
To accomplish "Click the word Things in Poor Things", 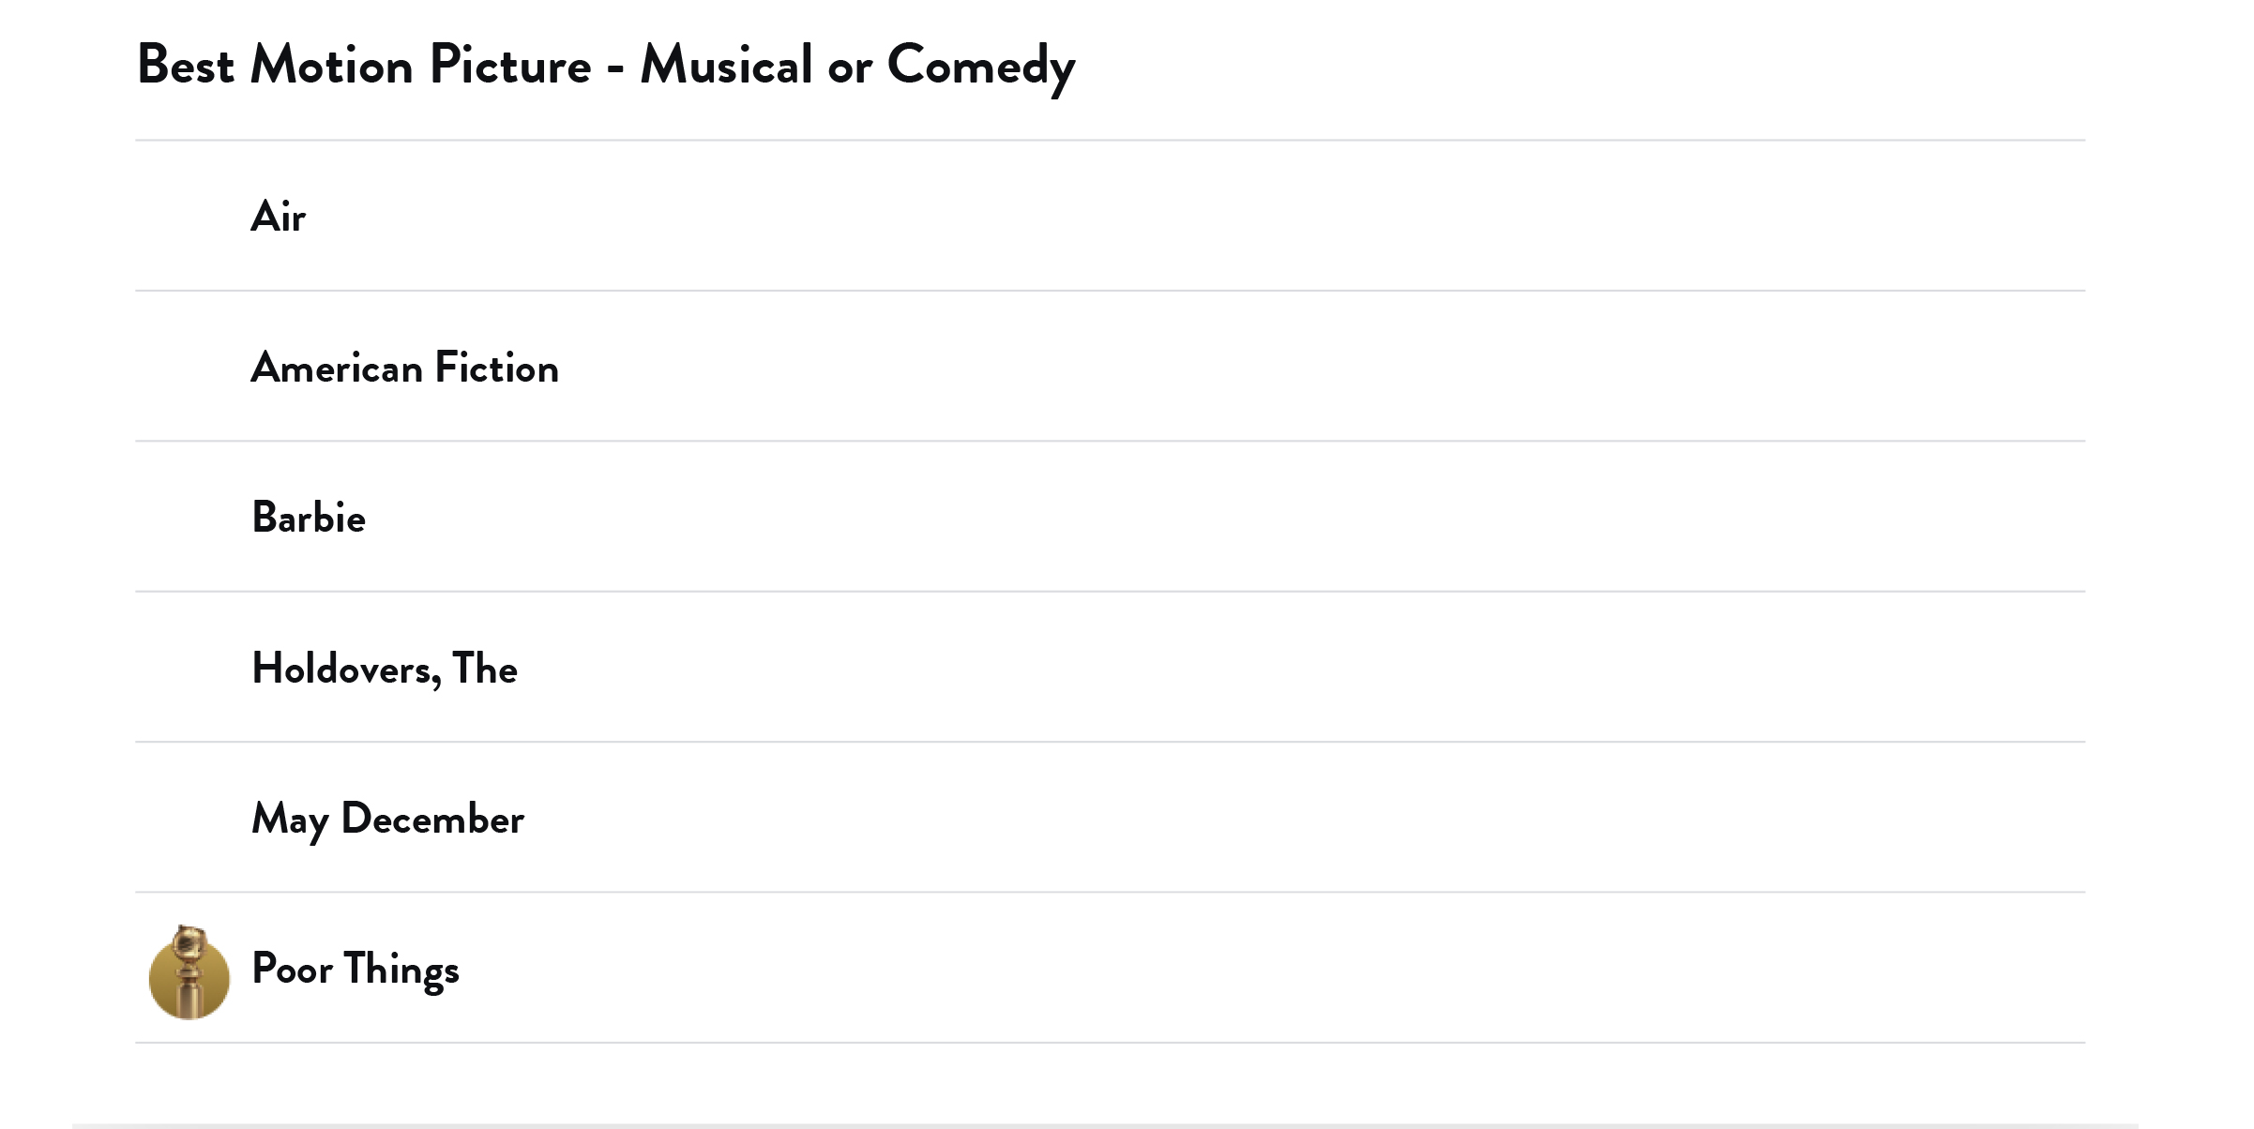I will click(x=401, y=969).
